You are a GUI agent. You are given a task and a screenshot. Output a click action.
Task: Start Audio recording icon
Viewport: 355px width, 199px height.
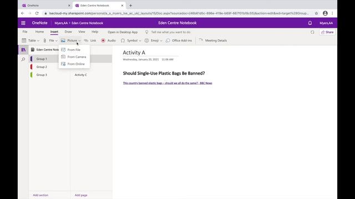click(x=103, y=40)
